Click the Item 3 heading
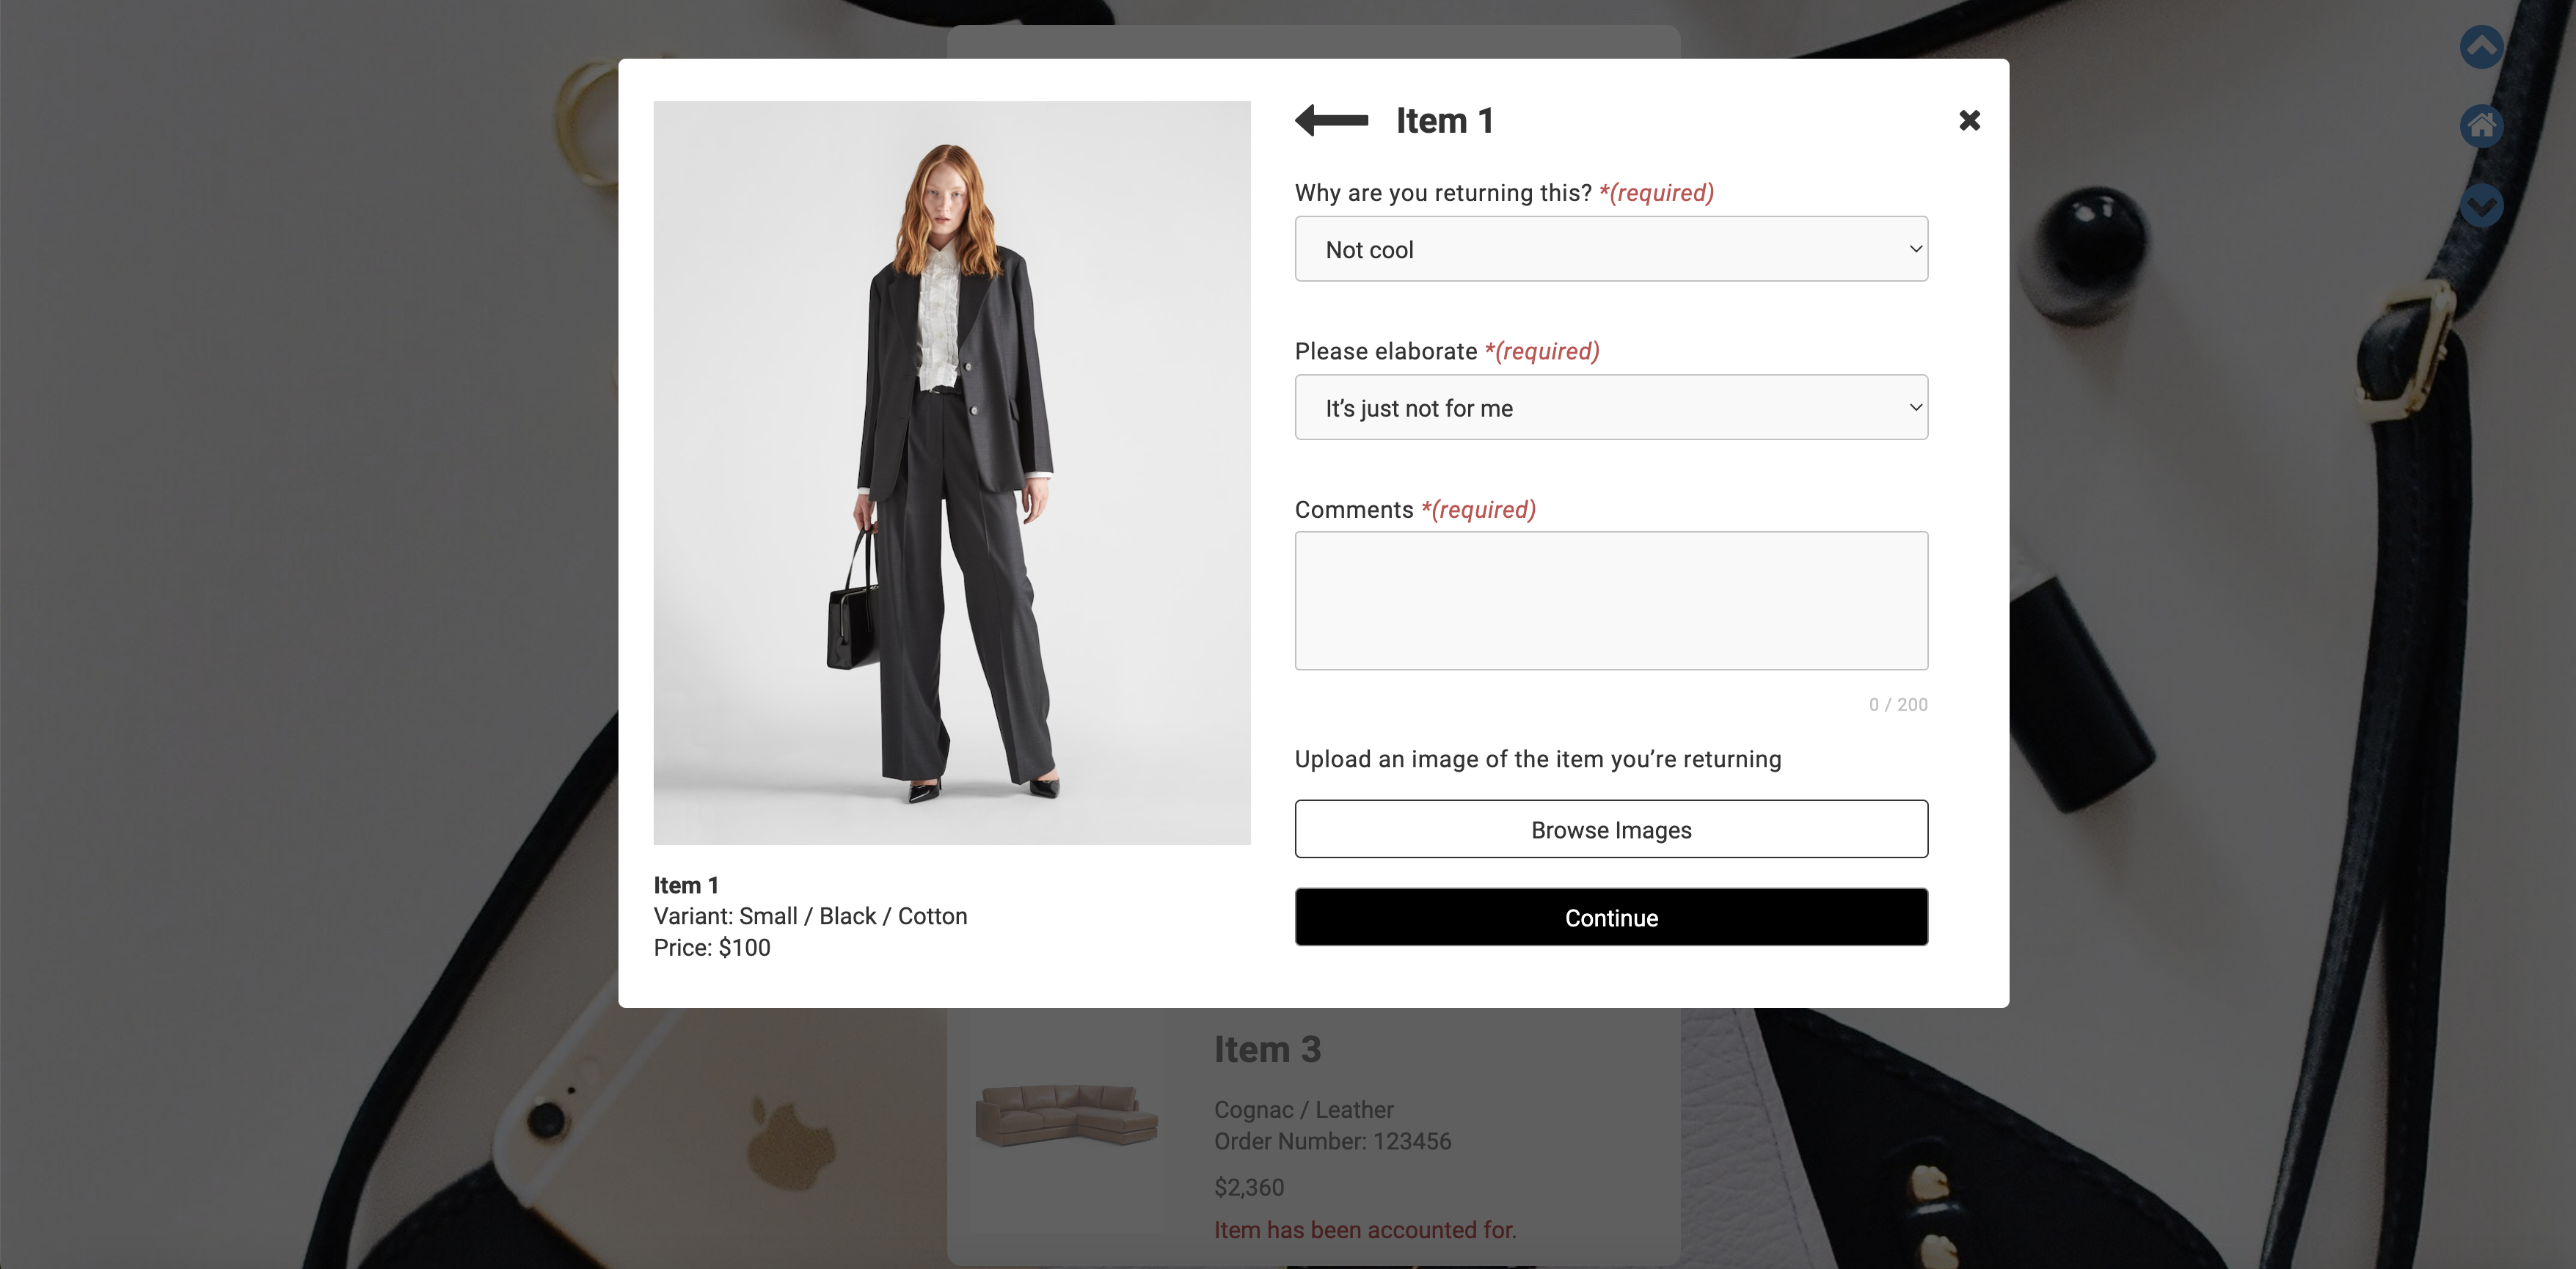 (x=1267, y=1050)
